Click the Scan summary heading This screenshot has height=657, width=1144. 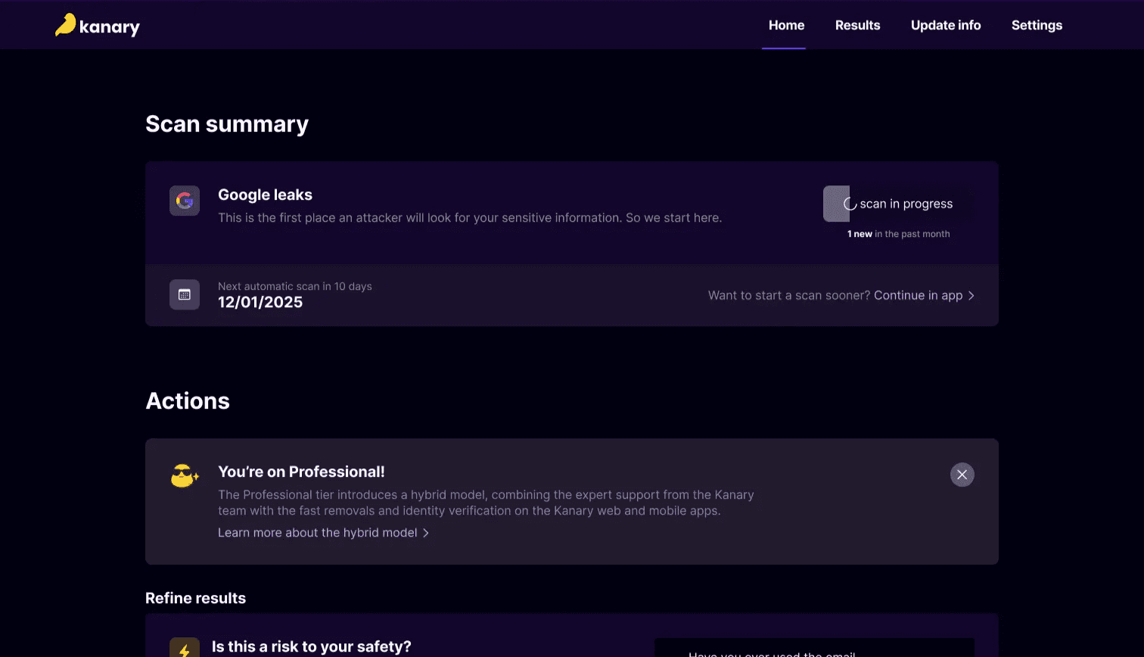click(x=227, y=123)
